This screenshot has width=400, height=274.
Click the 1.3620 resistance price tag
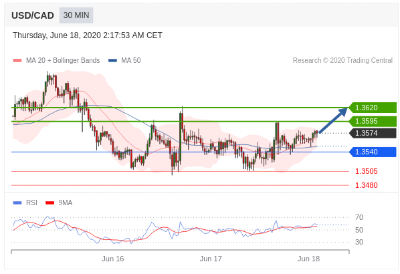[373, 108]
